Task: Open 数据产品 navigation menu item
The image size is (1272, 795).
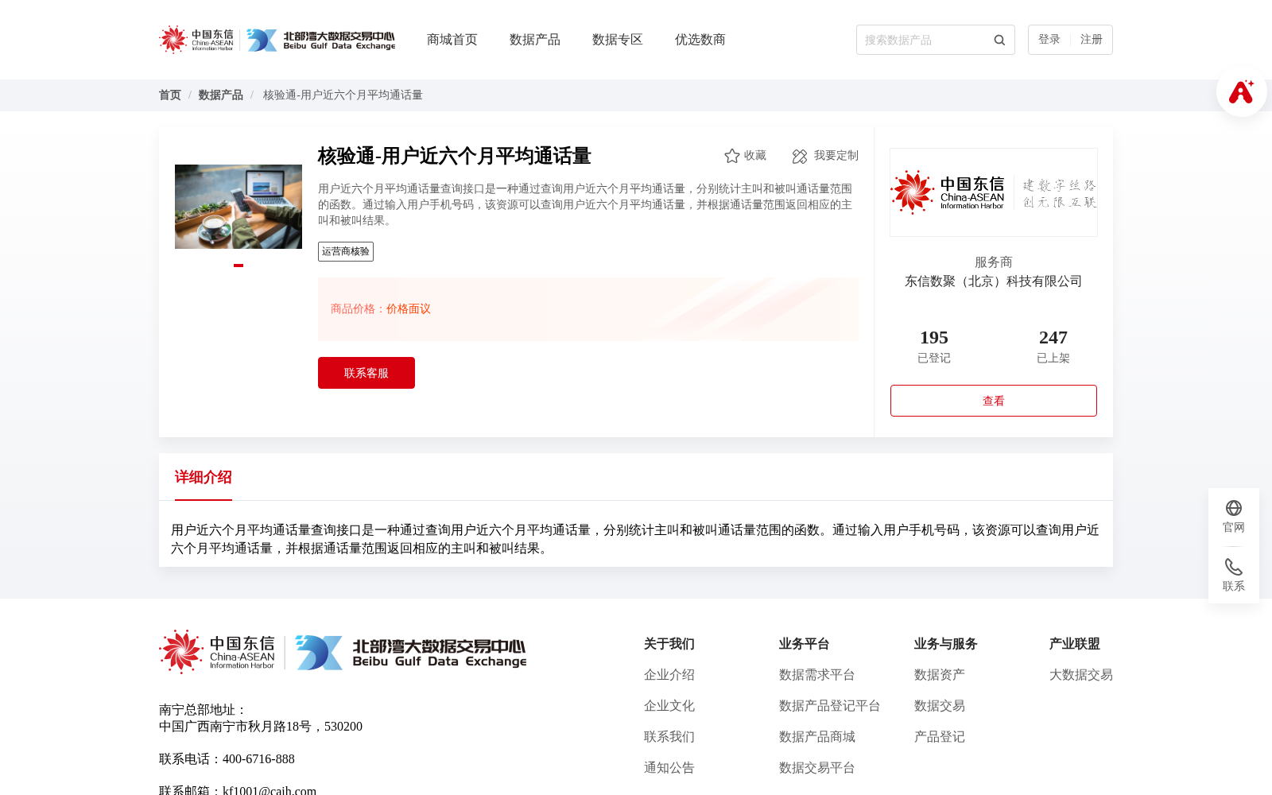Action: click(x=535, y=40)
